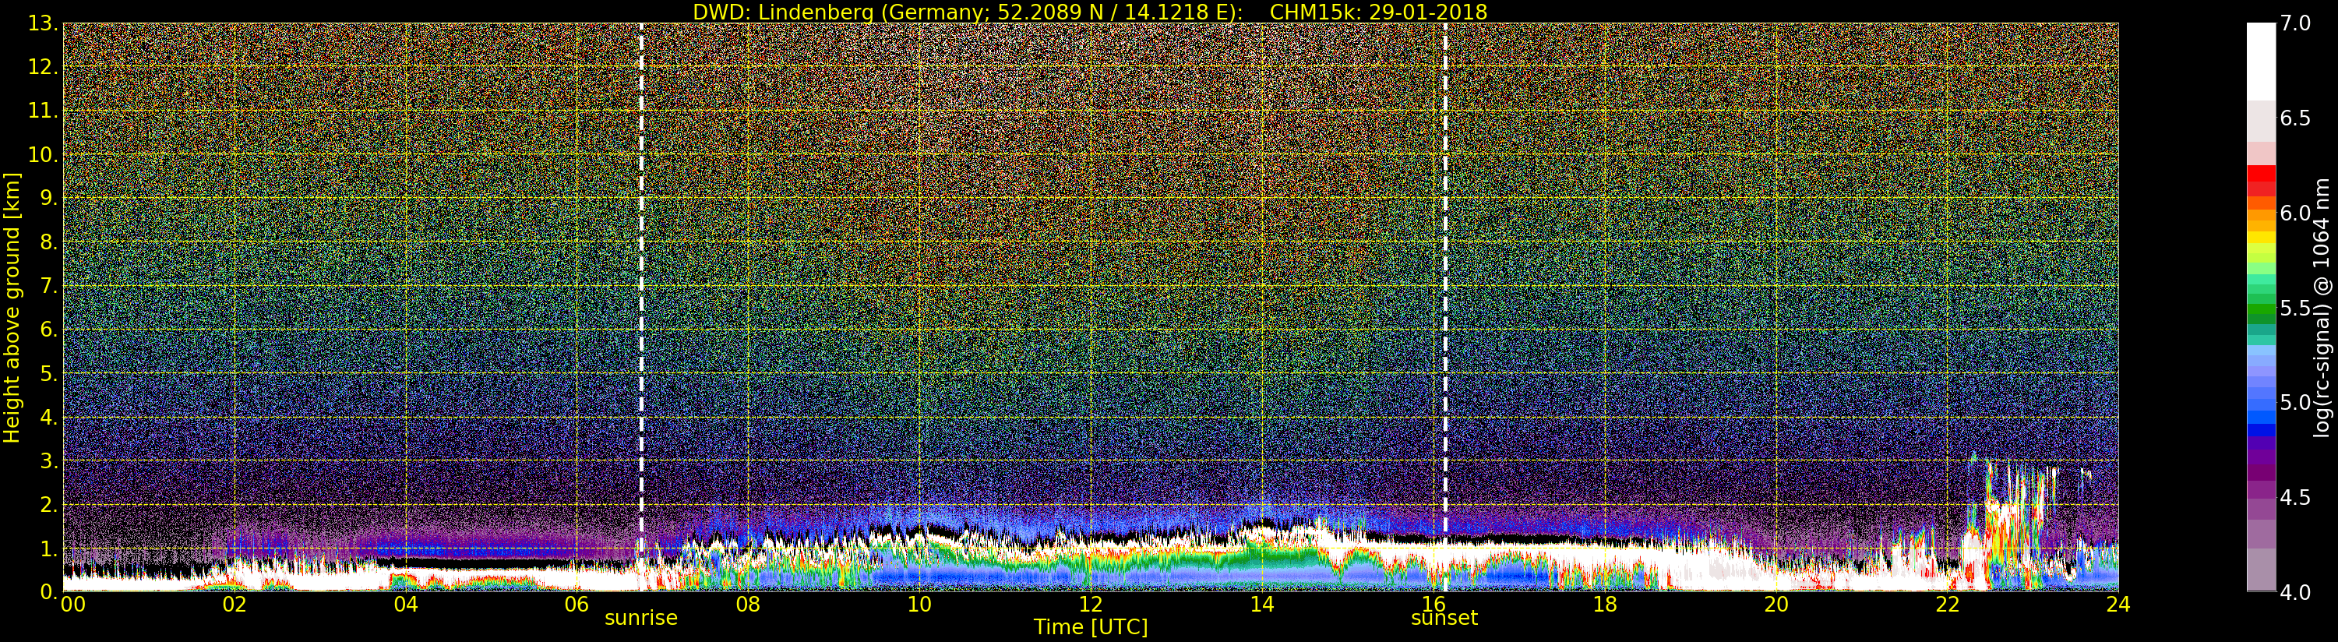Click the colorbar value '4.0'
The height and width of the screenshot is (642, 2338).
[x=2294, y=592]
